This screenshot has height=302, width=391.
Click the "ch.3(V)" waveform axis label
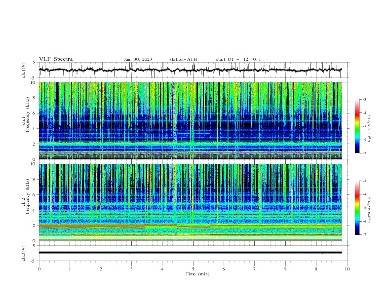coord(24,253)
